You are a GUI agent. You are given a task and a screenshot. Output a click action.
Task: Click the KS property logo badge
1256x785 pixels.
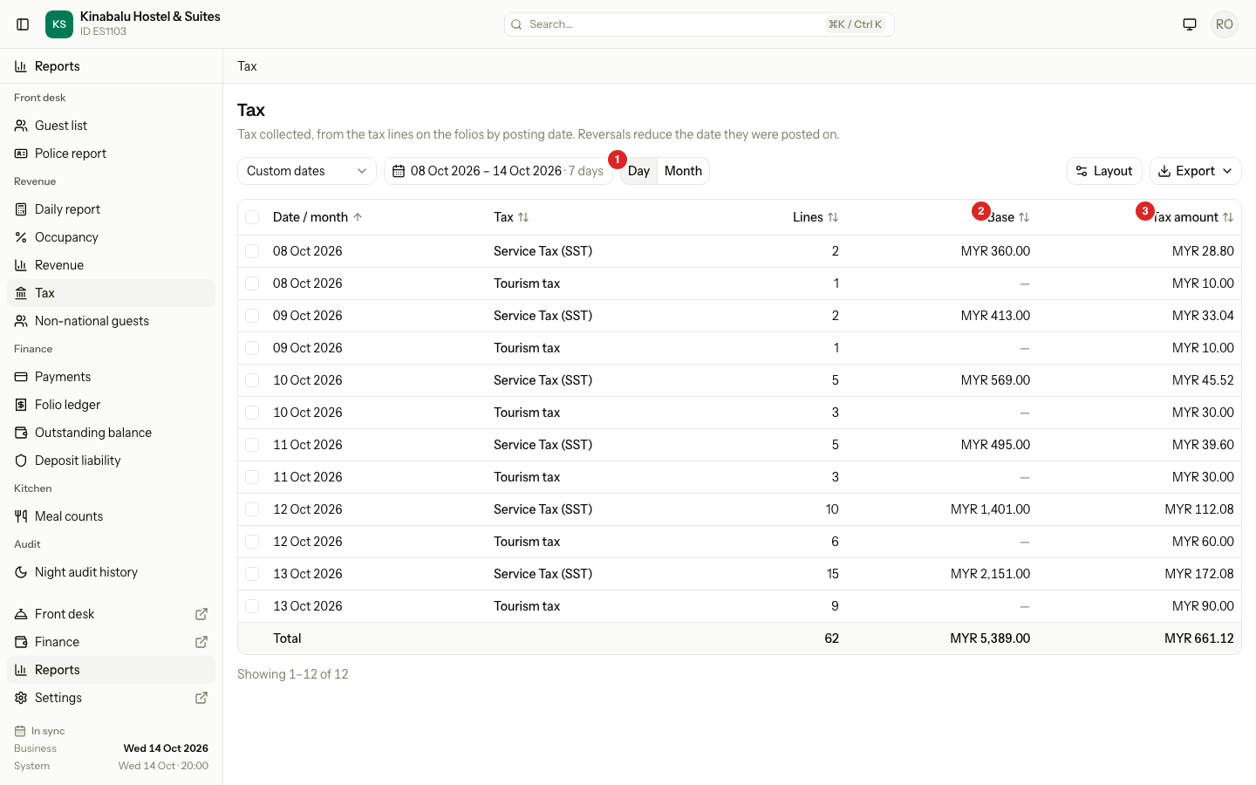(59, 24)
